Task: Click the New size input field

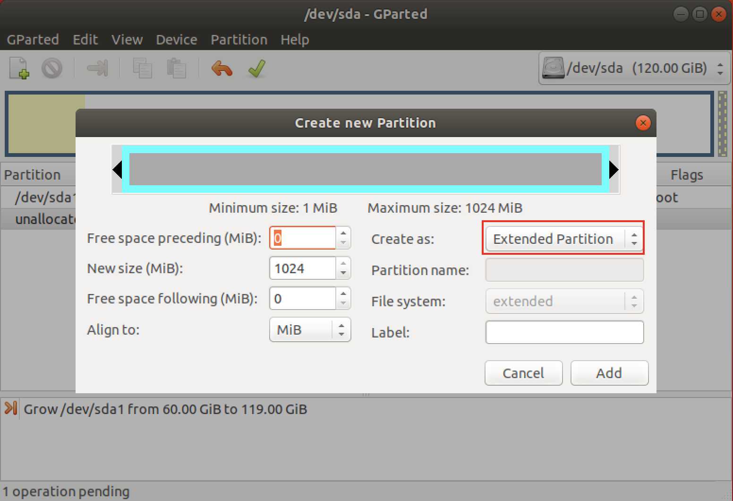Action: tap(303, 268)
